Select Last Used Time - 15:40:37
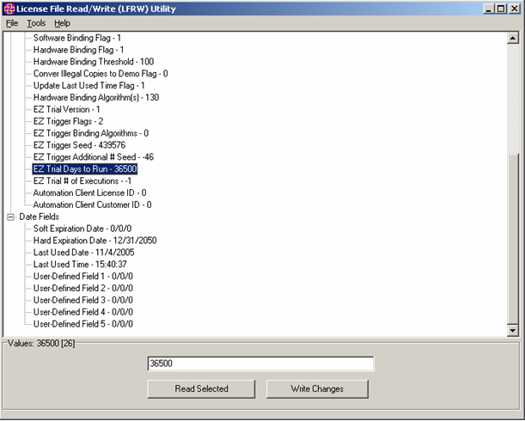The height and width of the screenshot is (421, 525). point(80,265)
